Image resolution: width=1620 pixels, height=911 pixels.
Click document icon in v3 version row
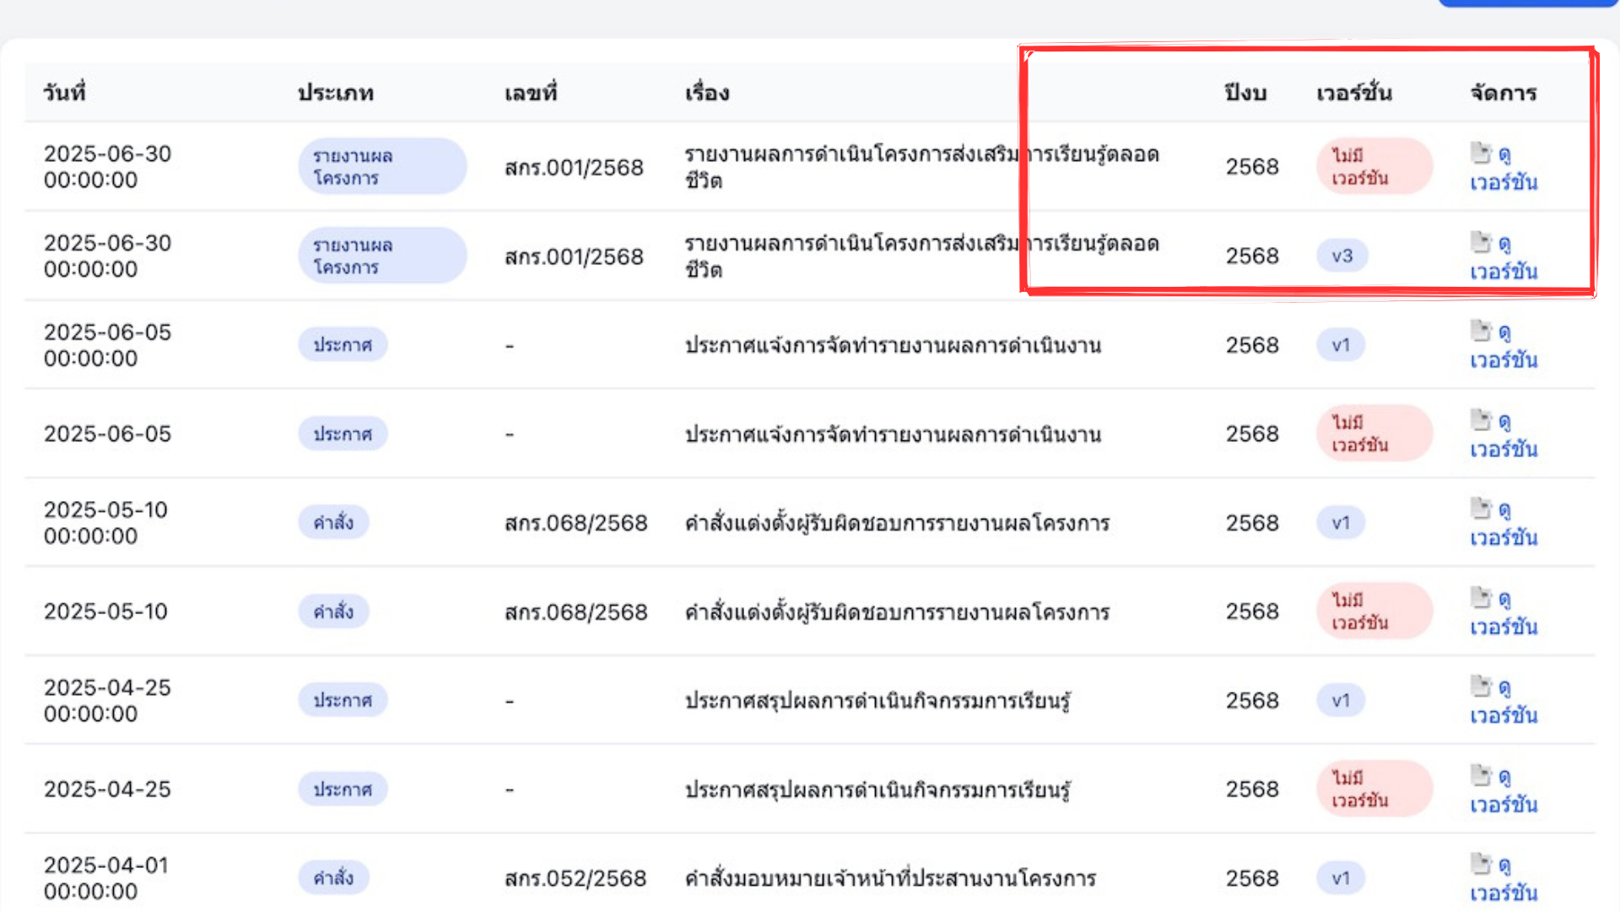point(1481,242)
